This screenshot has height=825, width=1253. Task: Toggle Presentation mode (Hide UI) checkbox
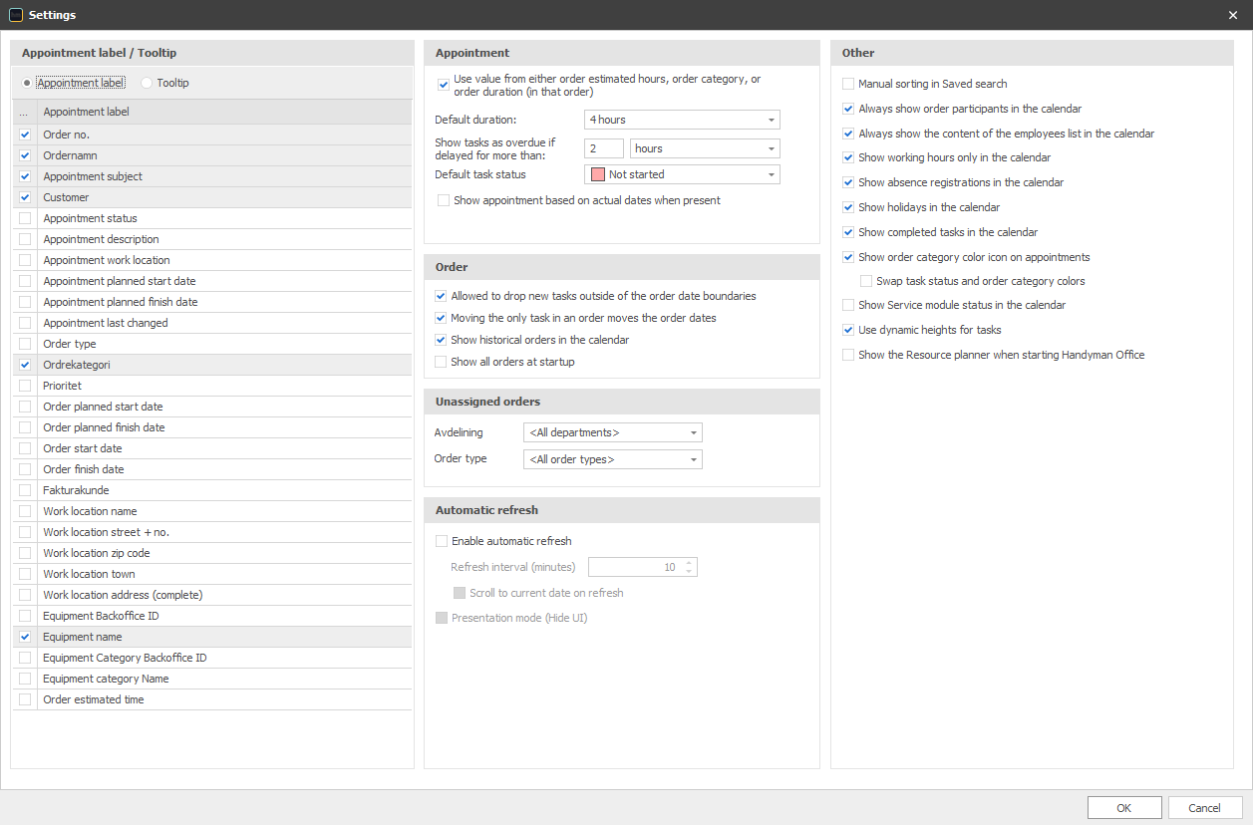(x=442, y=618)
